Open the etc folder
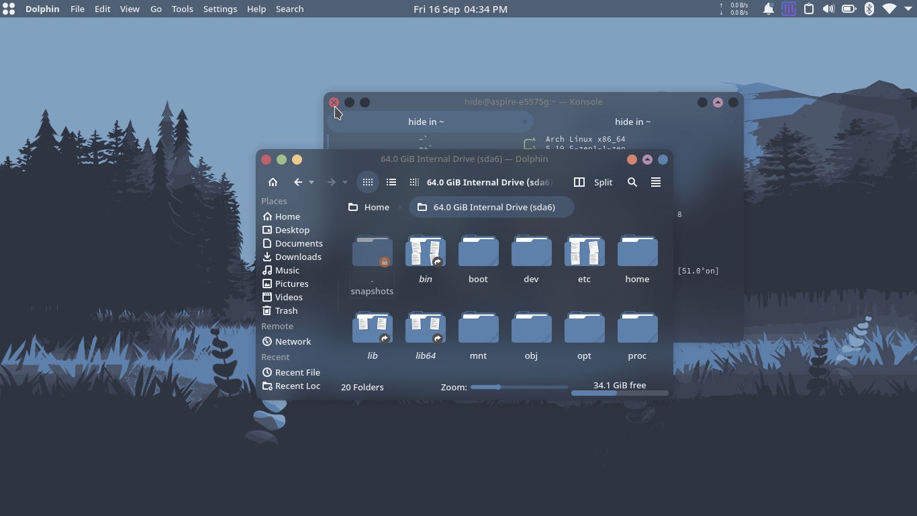This screenshot has width=917, height=516. tap(584, 259)
